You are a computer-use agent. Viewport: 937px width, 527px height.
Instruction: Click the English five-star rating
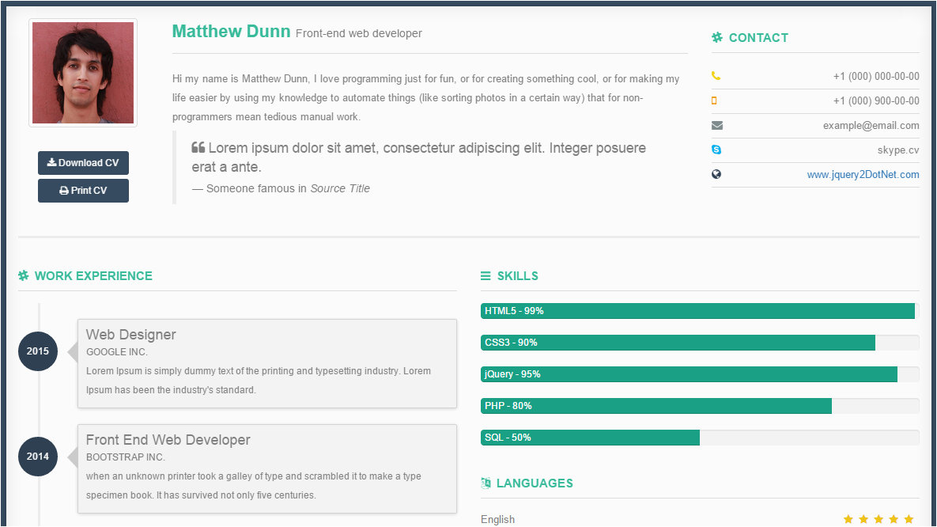pos(878,520)
